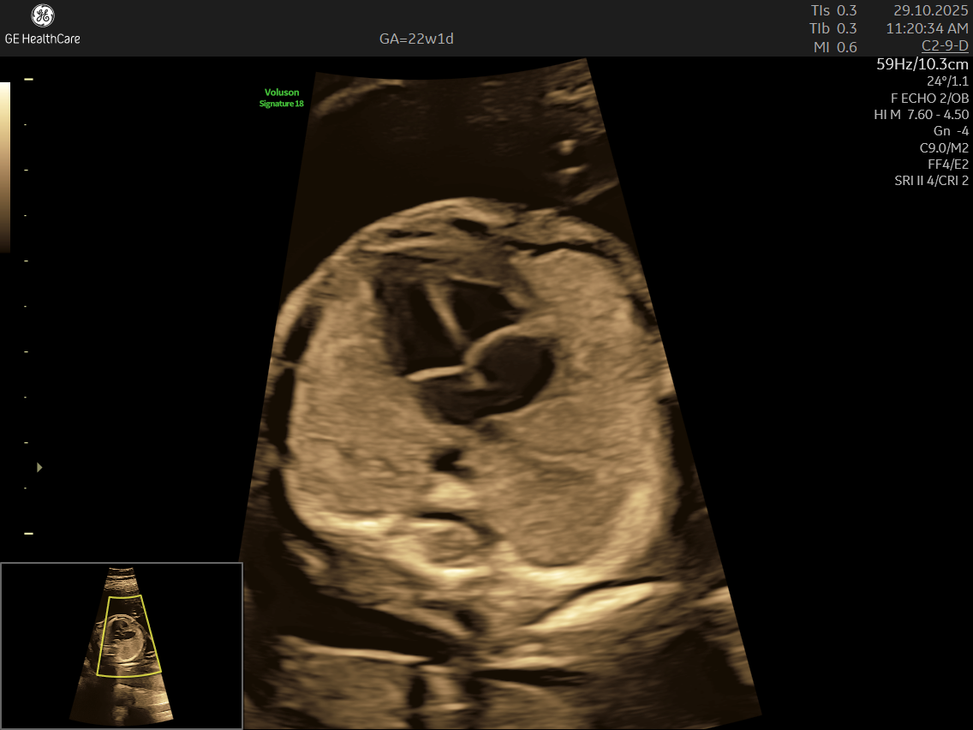
Task: Select the Gn -4 gain parameter
Action: pyautogui.click(x=951, y=131)
